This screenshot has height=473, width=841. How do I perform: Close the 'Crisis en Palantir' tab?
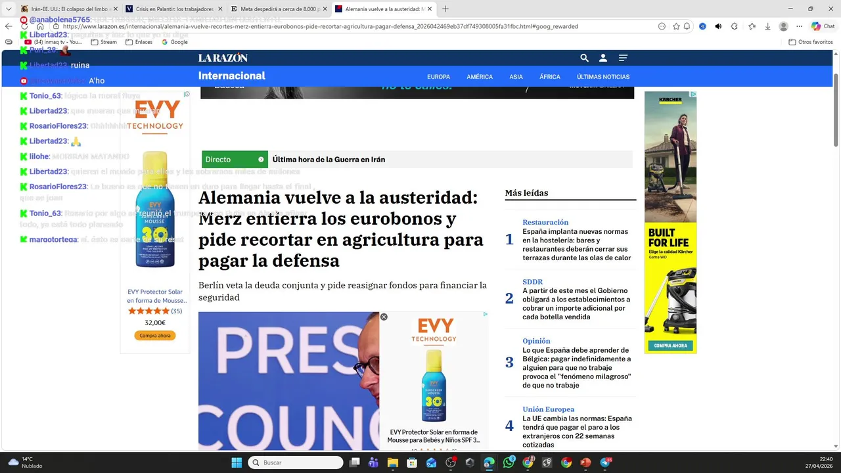pos(219,9)
